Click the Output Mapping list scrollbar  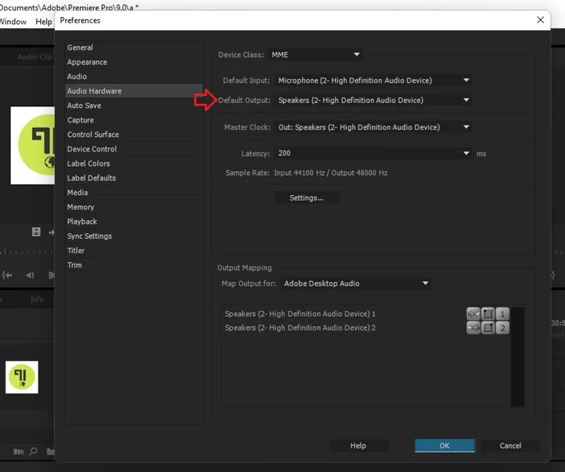pyautogui.click(x=518, y=356)
